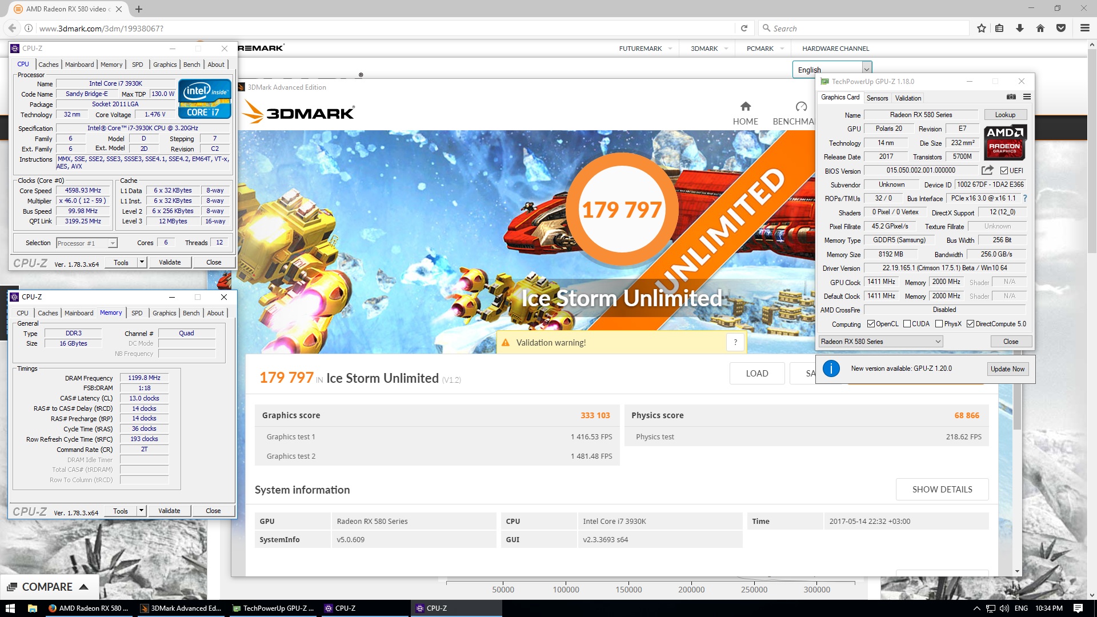Click the Intel Core i7 logo in CPU-Z

click(x=205, y=99)
